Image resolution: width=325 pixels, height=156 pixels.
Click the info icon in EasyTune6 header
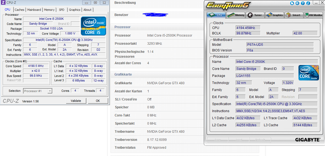point(308,3)
